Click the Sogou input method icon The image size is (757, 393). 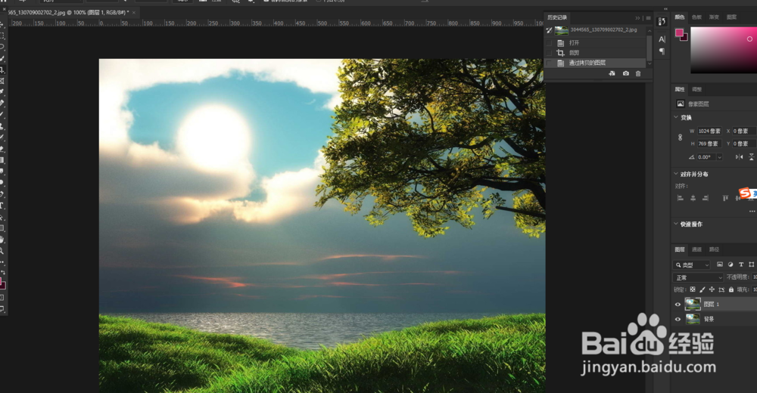[746, 193]
